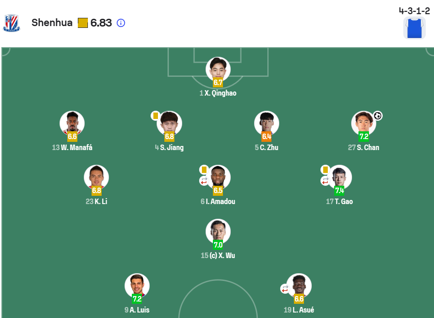Click the Shenhua club crest logo

[11, 23]
